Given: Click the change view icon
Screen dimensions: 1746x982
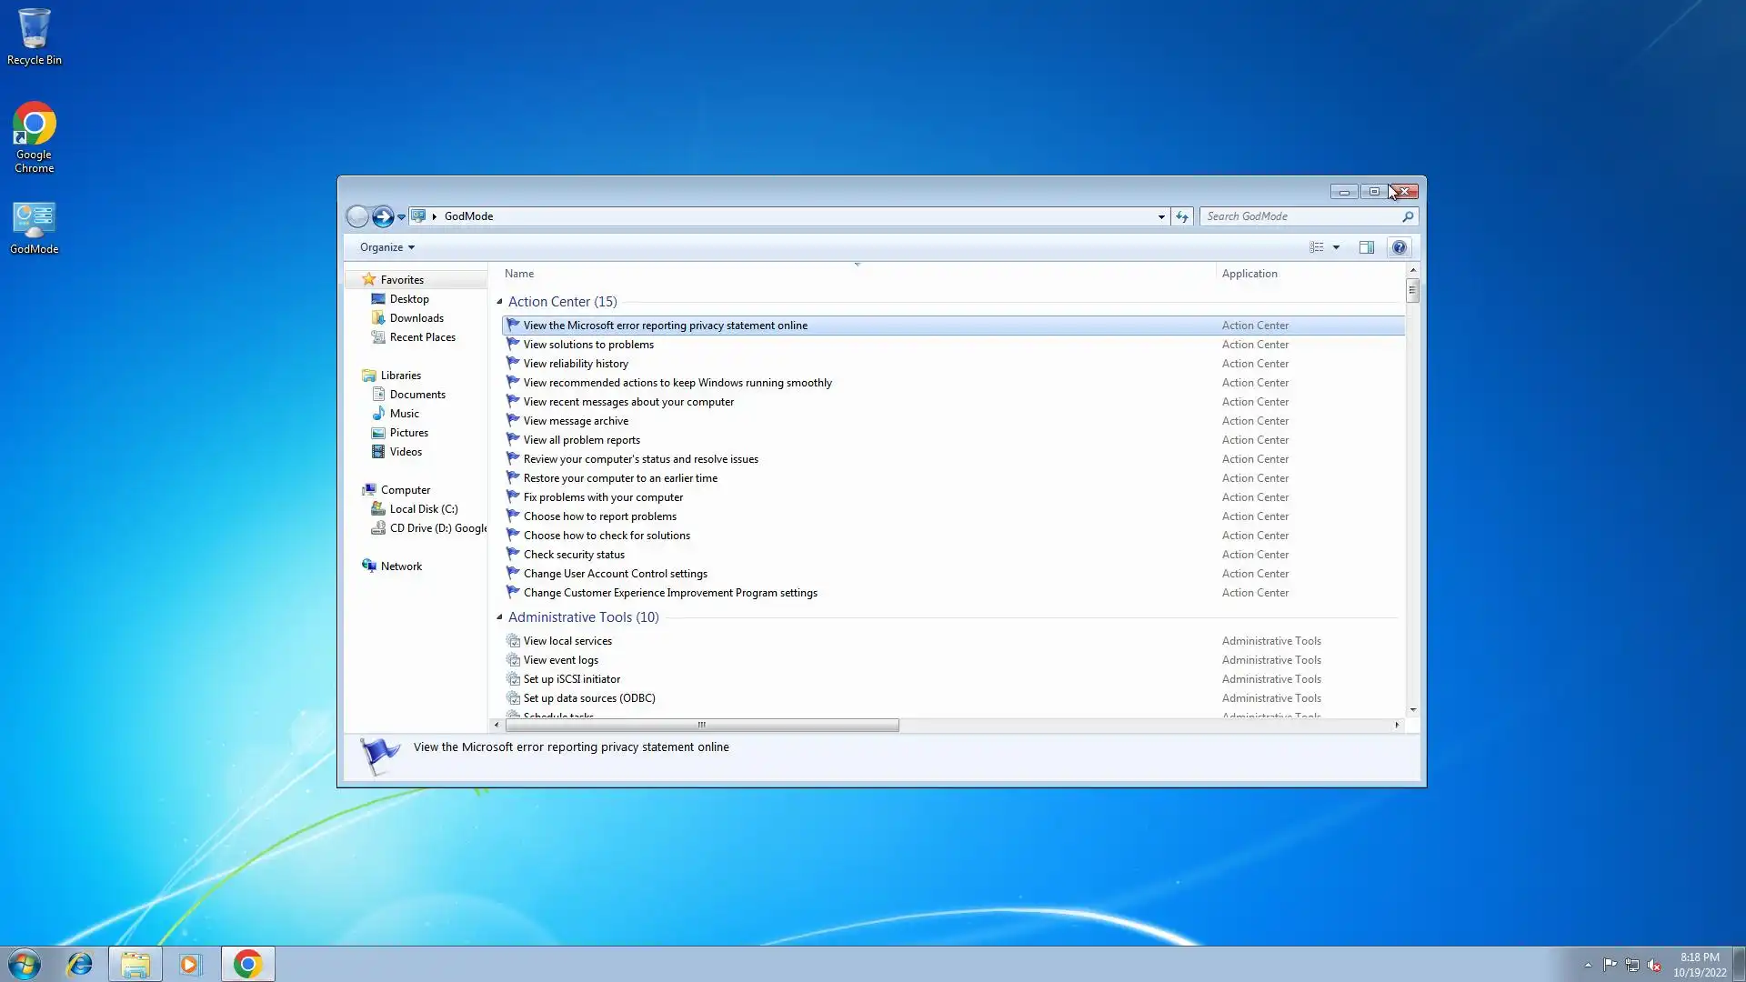Looking at the screenshot, I should tap(1316, 247).
